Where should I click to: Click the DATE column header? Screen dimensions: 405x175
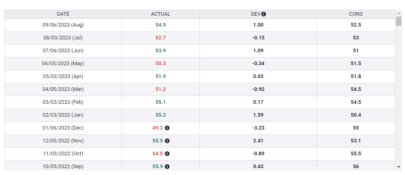[x=63, y=14]
